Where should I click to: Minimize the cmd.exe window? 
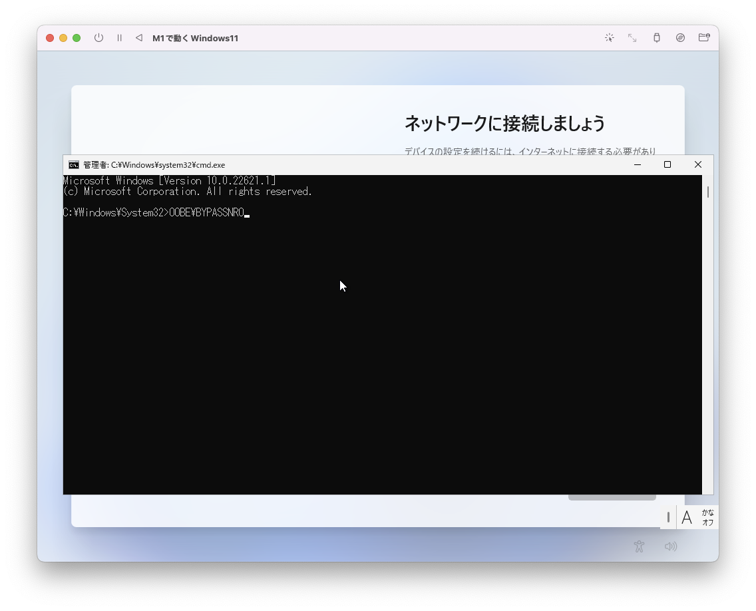click(638, 164)
